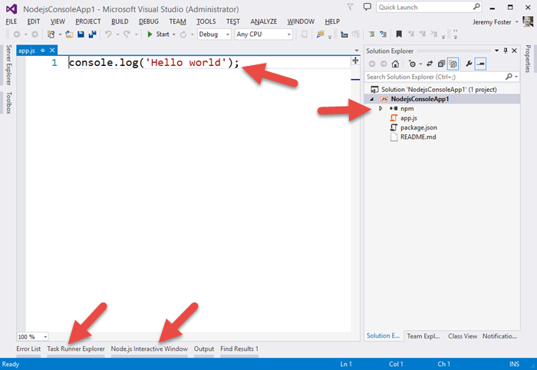Click the Sync with Active Document icon
This screenshot has height=370, width=537.
pos(431,64)
